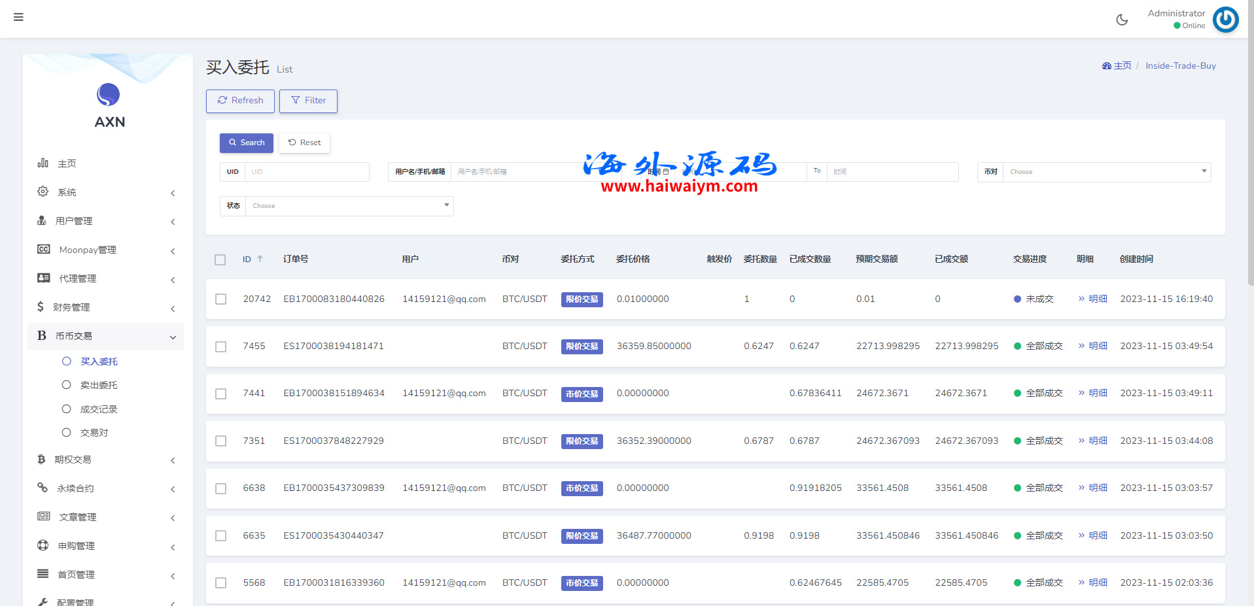Image resolution: width=1254 pixels, height=606 pixels.
Task: Click the Moonpay管理 credit card icon
Action: (44, 249)
